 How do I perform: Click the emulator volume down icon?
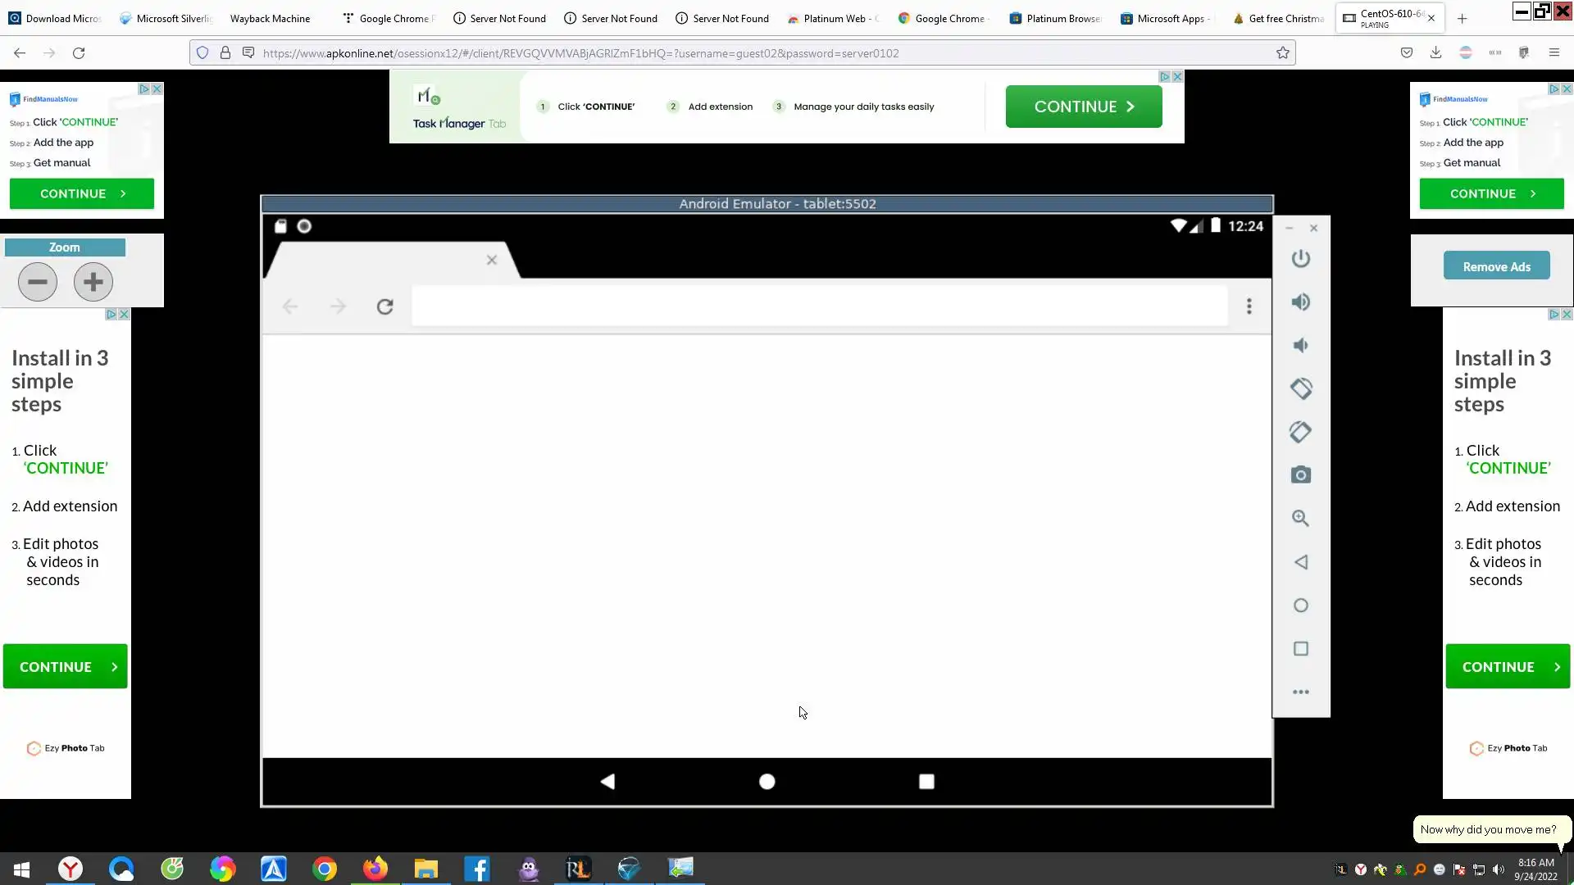pyautogui.click(x=1300, y=346)
